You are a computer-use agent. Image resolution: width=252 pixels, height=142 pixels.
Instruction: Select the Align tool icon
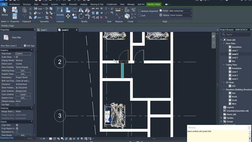point(68,10)
